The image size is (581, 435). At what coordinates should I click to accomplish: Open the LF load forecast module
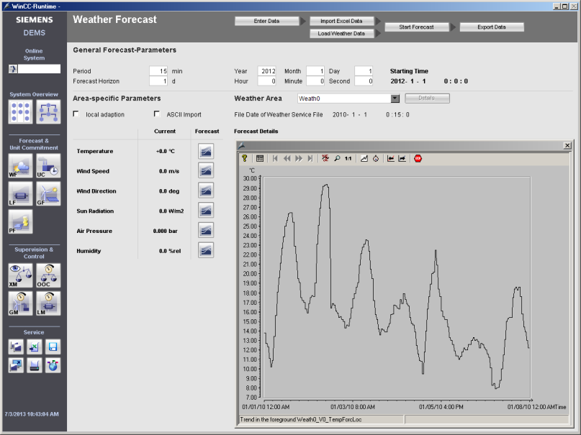click(20, 193)
